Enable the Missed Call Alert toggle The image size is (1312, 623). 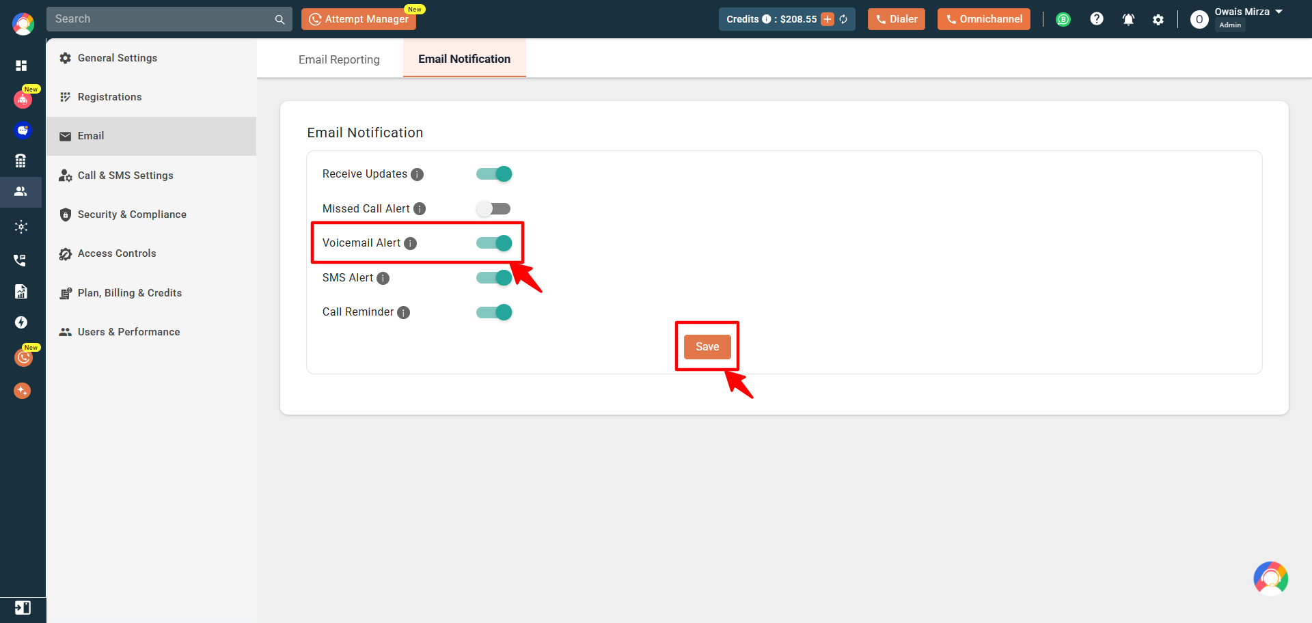pos(494,208)
